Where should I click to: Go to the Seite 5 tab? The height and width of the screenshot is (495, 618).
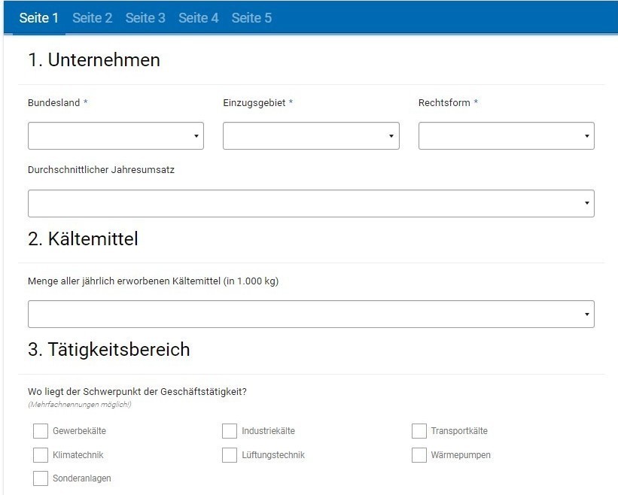251,18
